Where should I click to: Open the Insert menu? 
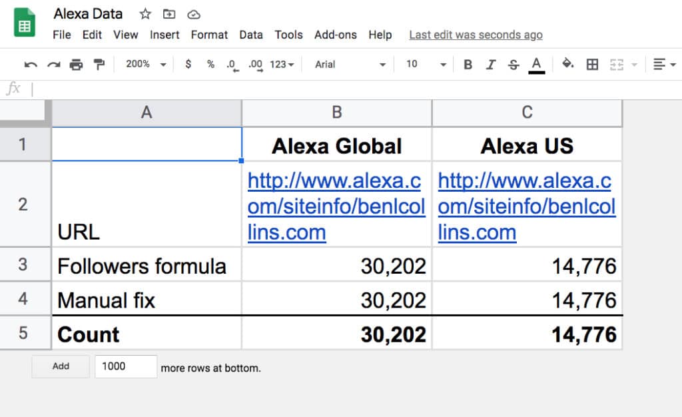[165, 35]
